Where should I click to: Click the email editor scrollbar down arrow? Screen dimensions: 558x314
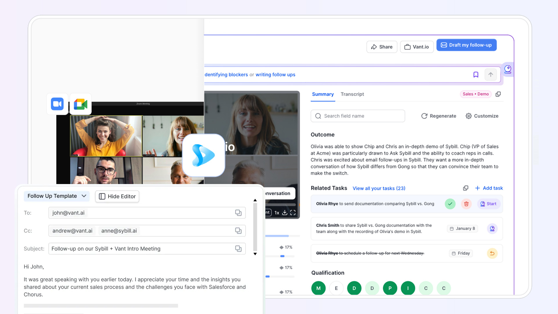255,254
